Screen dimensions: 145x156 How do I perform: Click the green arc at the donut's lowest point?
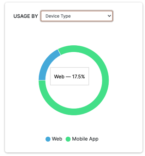74,112
